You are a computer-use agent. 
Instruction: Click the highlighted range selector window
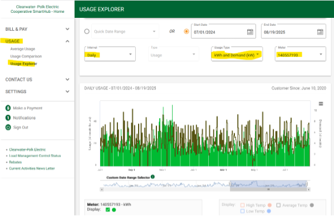click(268, 184)
